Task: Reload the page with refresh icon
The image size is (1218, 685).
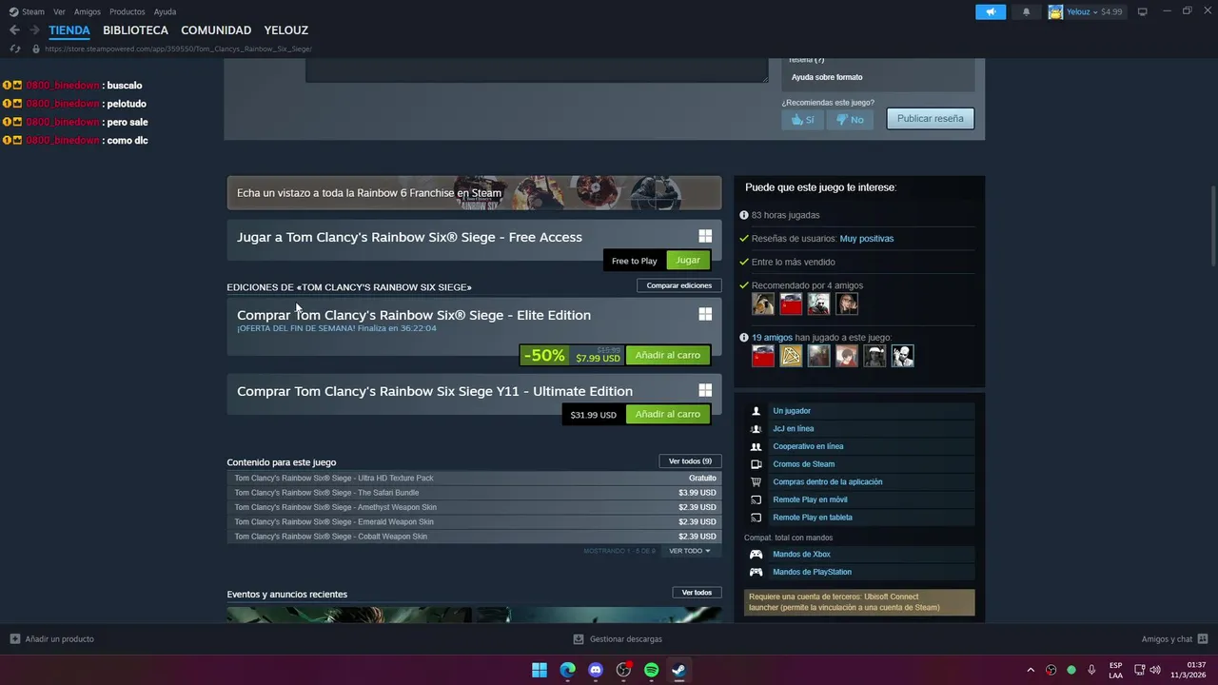Action: [14, 49]
